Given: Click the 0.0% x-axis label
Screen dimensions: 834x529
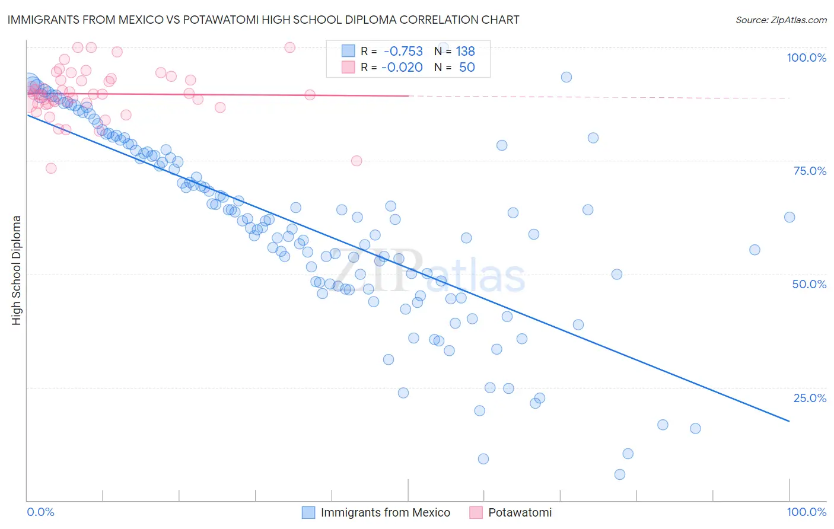Looking at the screenshot, I should pos(41,512).
